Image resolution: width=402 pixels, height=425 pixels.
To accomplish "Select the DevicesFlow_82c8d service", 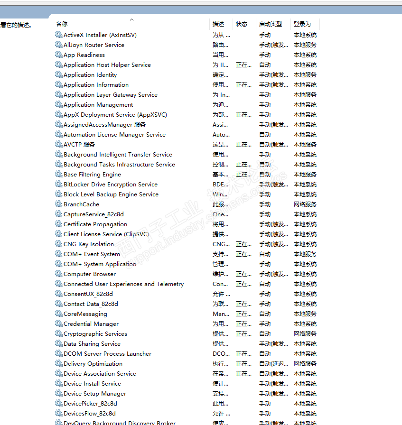I will click(90, 413).
